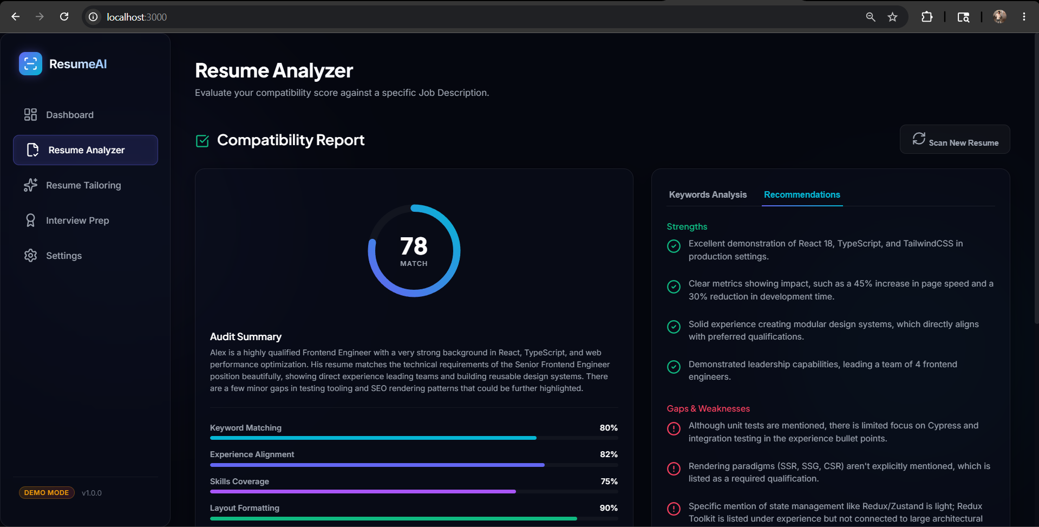Click the check icon beside clear metrics strength

click(x=674, y=287)
